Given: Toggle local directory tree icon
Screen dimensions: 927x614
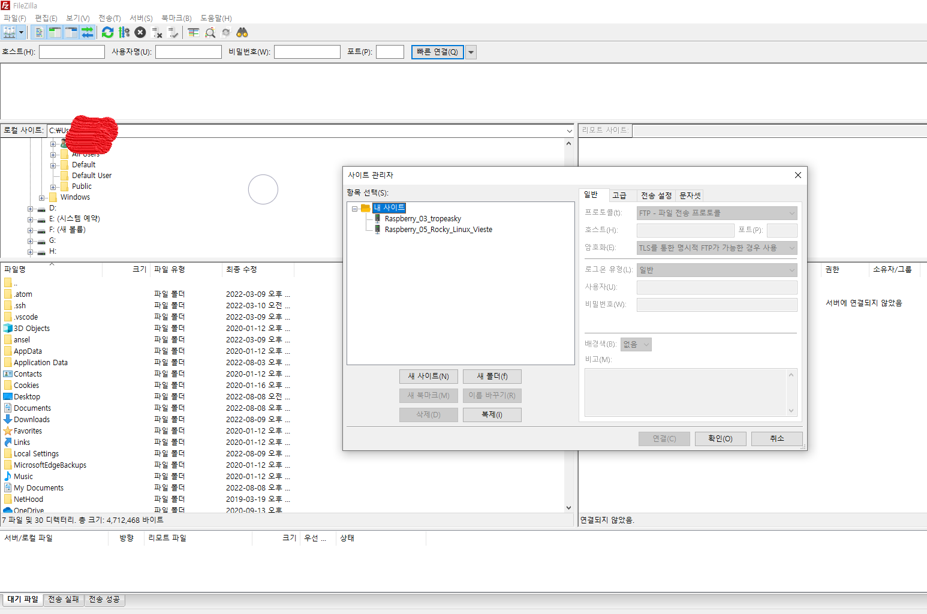Looking at the screenshot, I should coord(55,32).
